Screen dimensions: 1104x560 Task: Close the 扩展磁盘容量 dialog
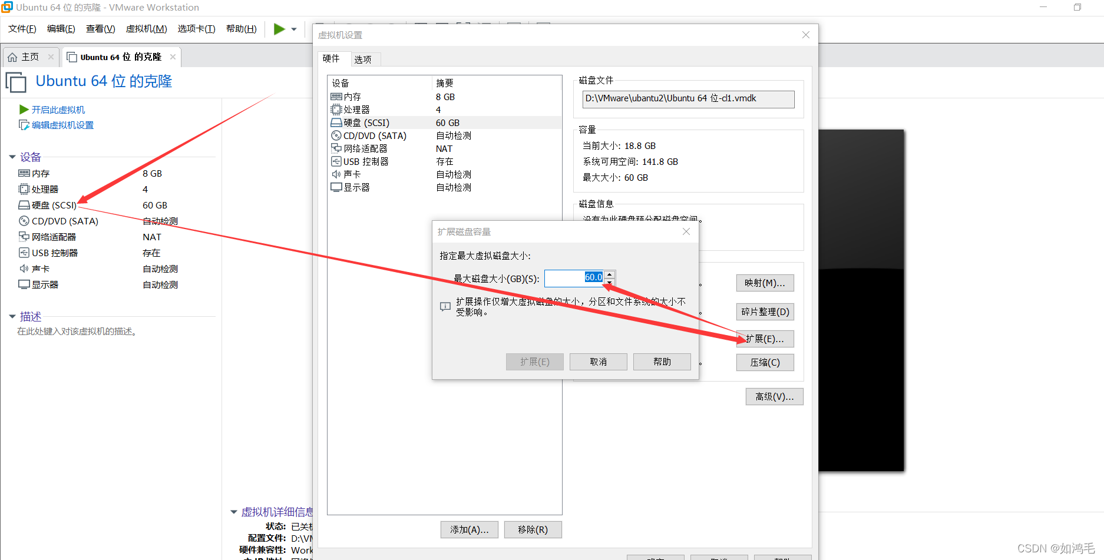point(686,232)
